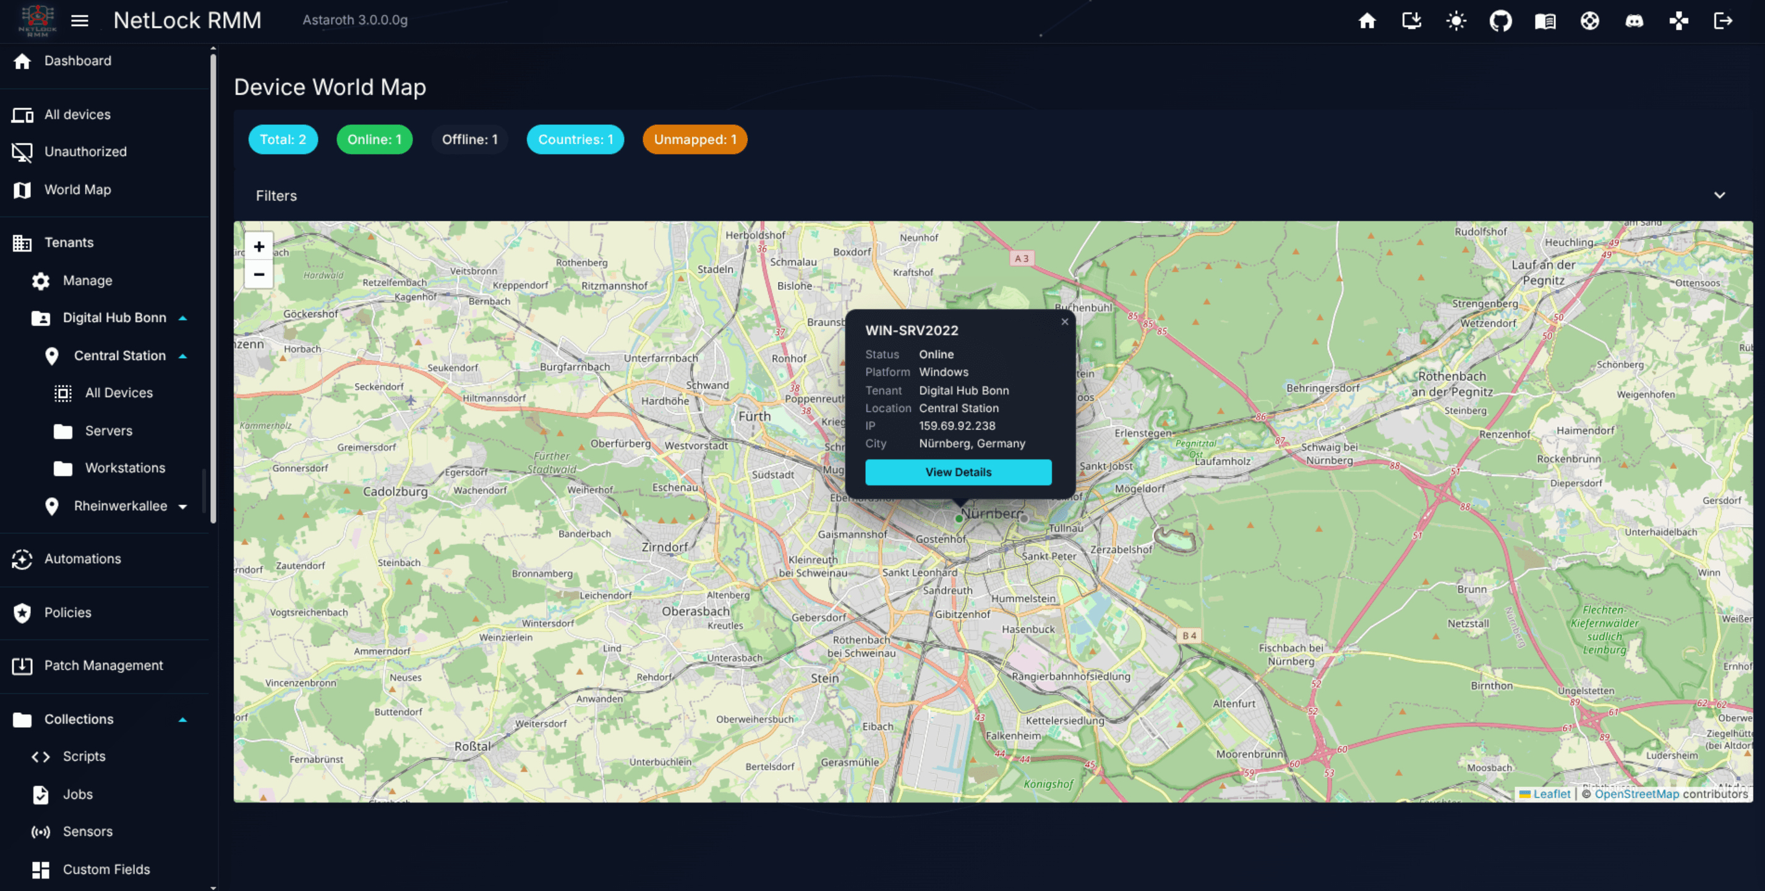The image size is (1765, 891).
Task: Click the Unauthorized devices icon
Action: pyautogui.click(x=22, y=152)
